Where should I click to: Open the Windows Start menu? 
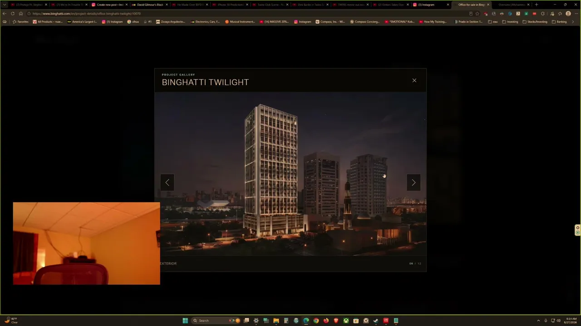point(185,321)
